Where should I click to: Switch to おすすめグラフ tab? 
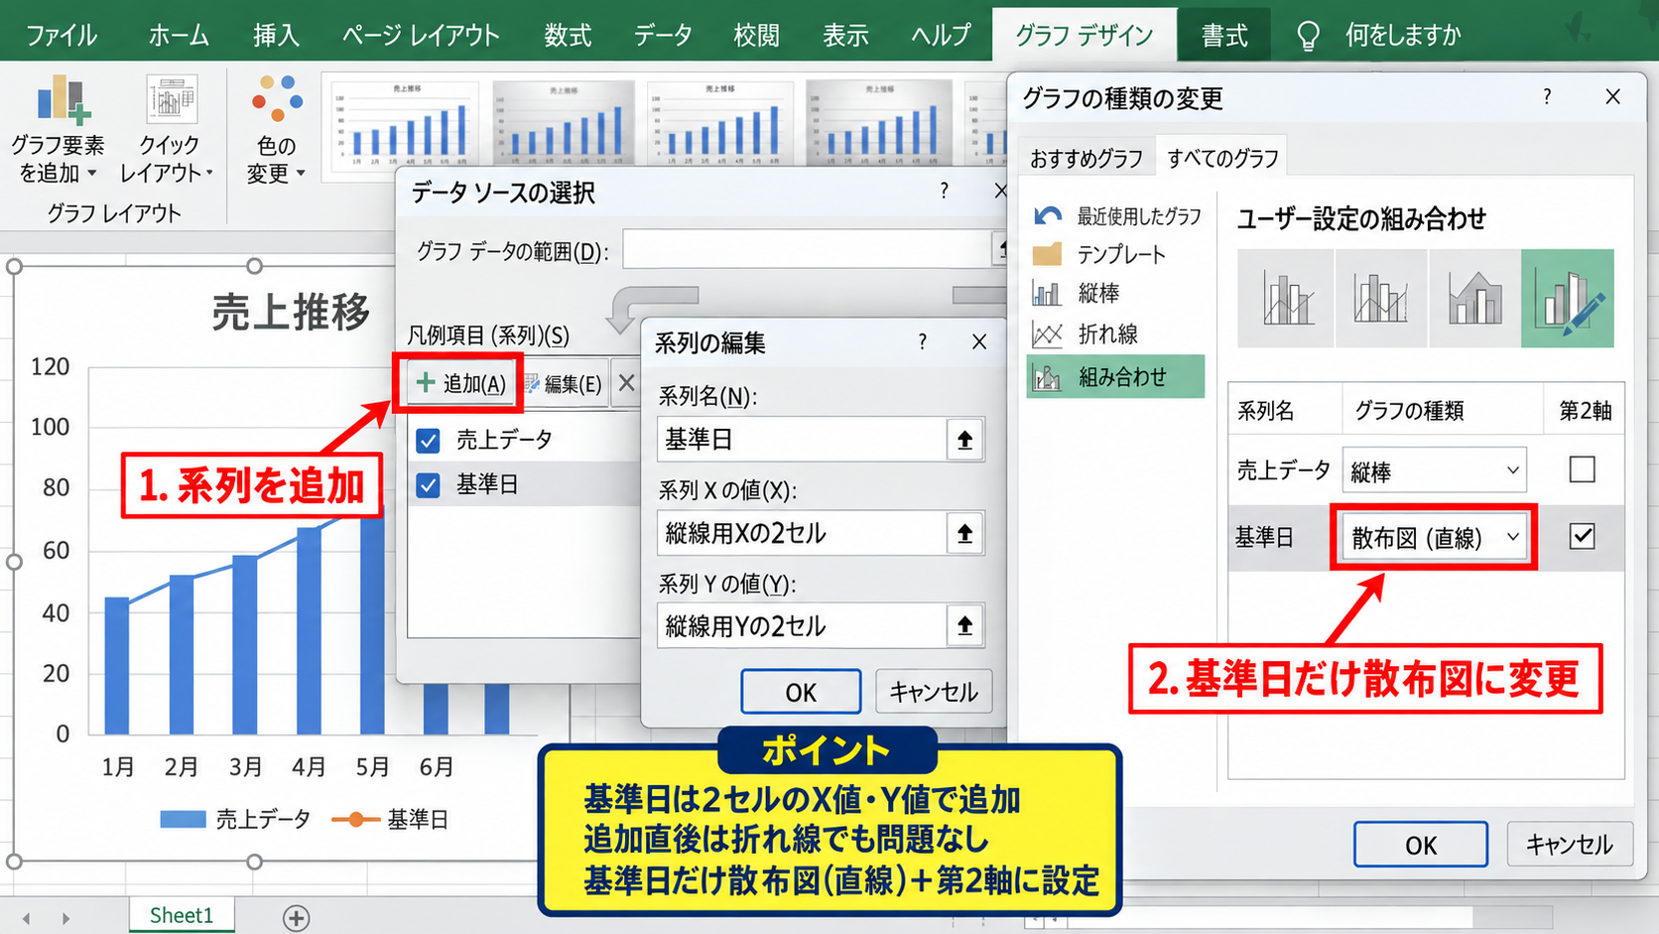(x=1085, y=158)
